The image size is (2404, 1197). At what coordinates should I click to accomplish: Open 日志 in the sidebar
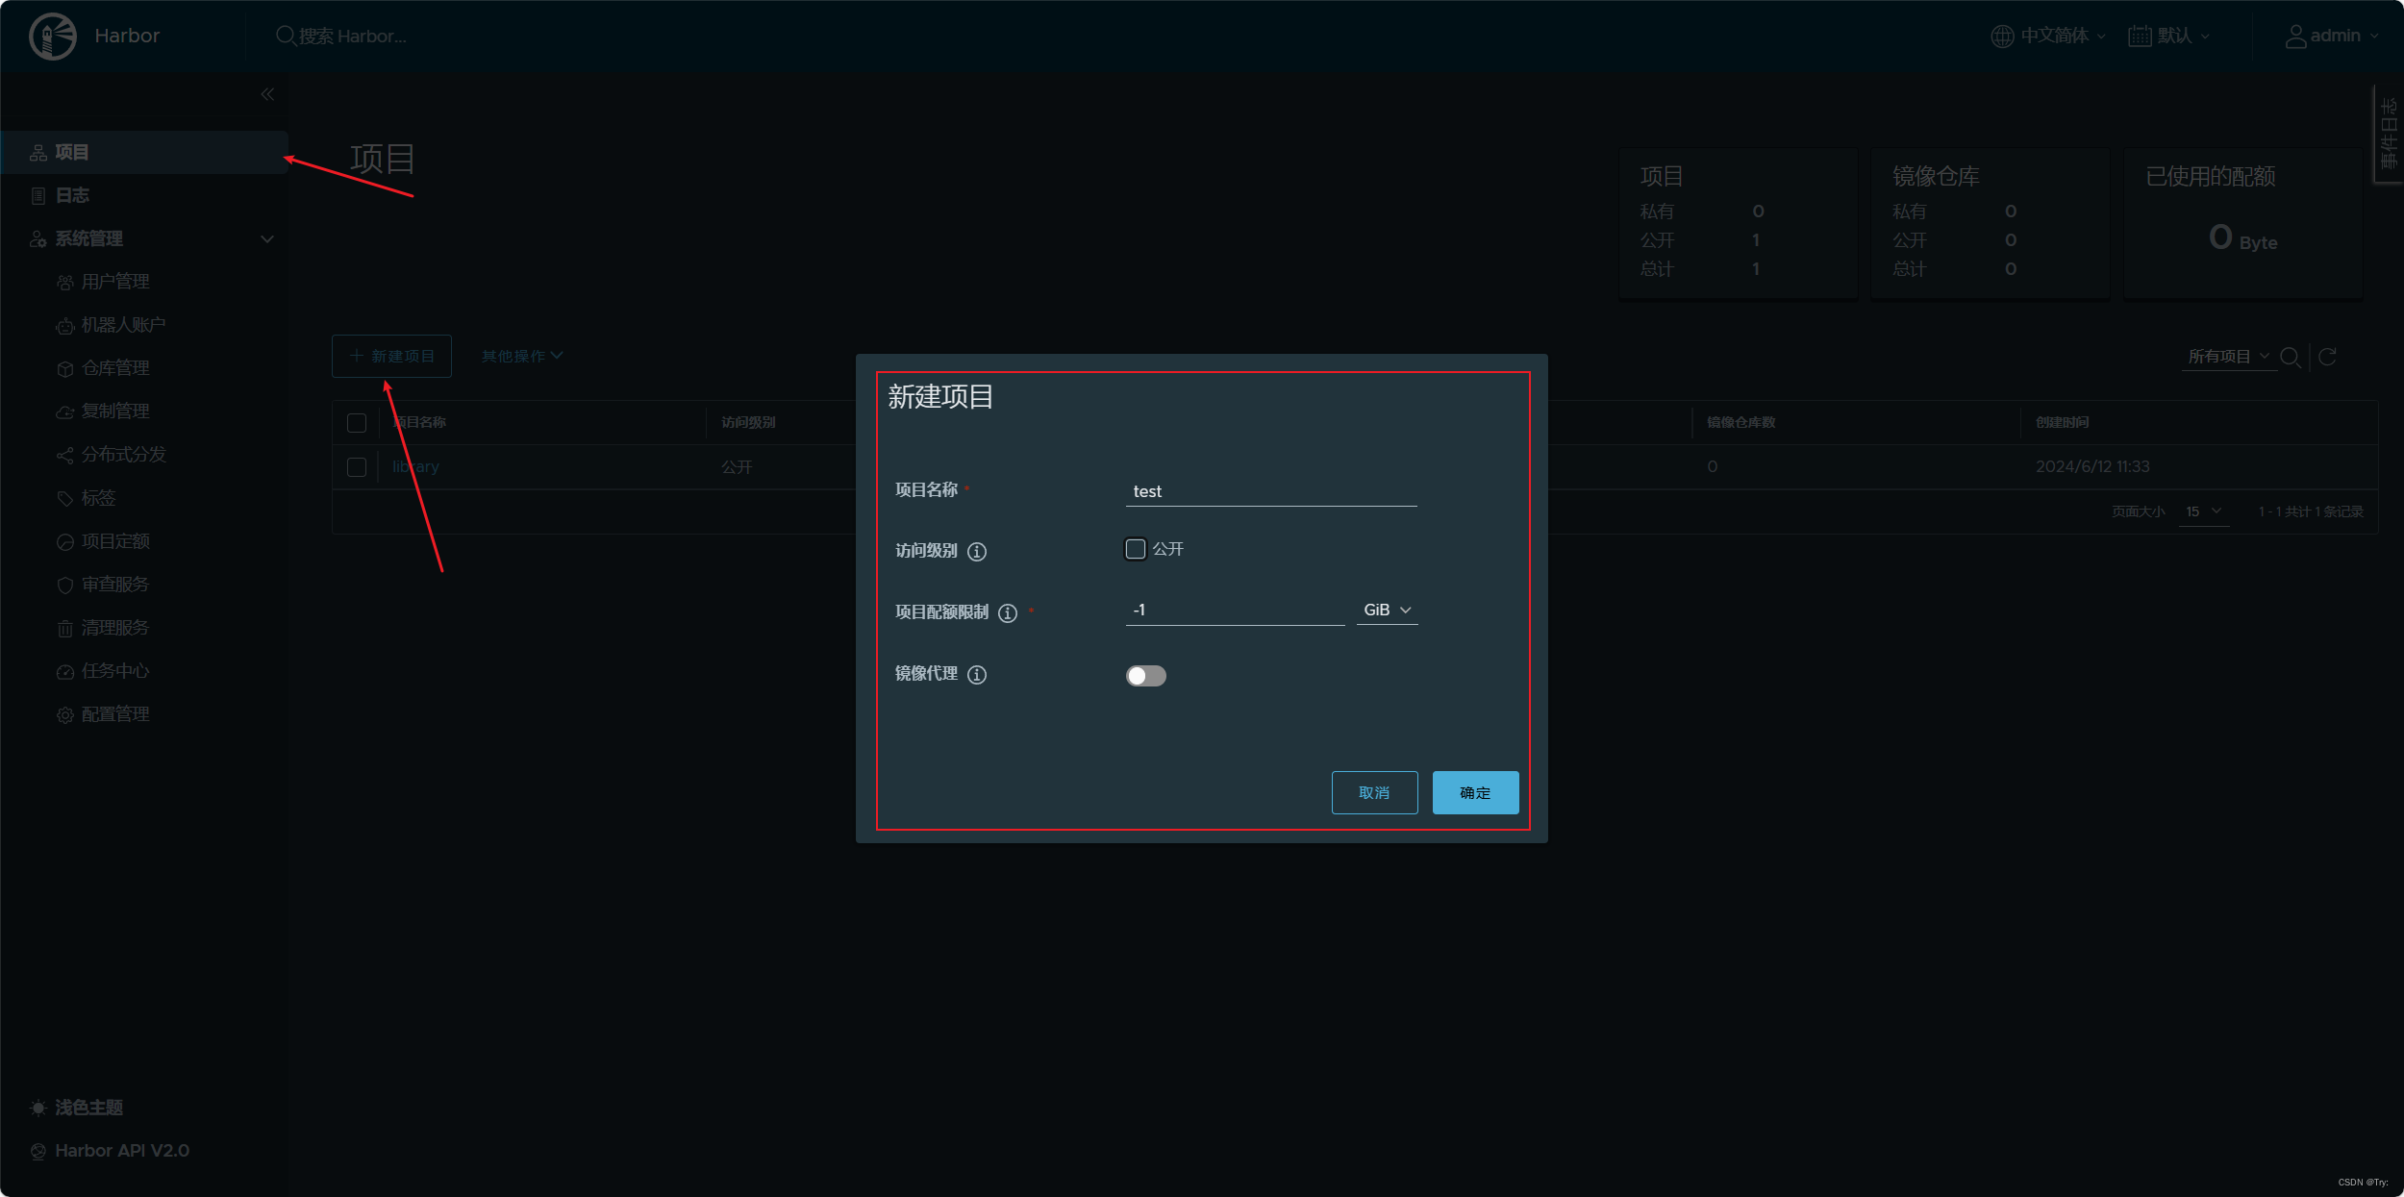[x=72, y=196]
